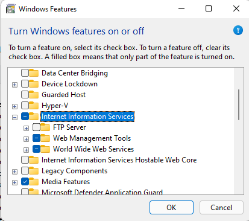Select the Web Management Tools label
Viewport: 249px width, 221px height.
[x=92, y=138]
